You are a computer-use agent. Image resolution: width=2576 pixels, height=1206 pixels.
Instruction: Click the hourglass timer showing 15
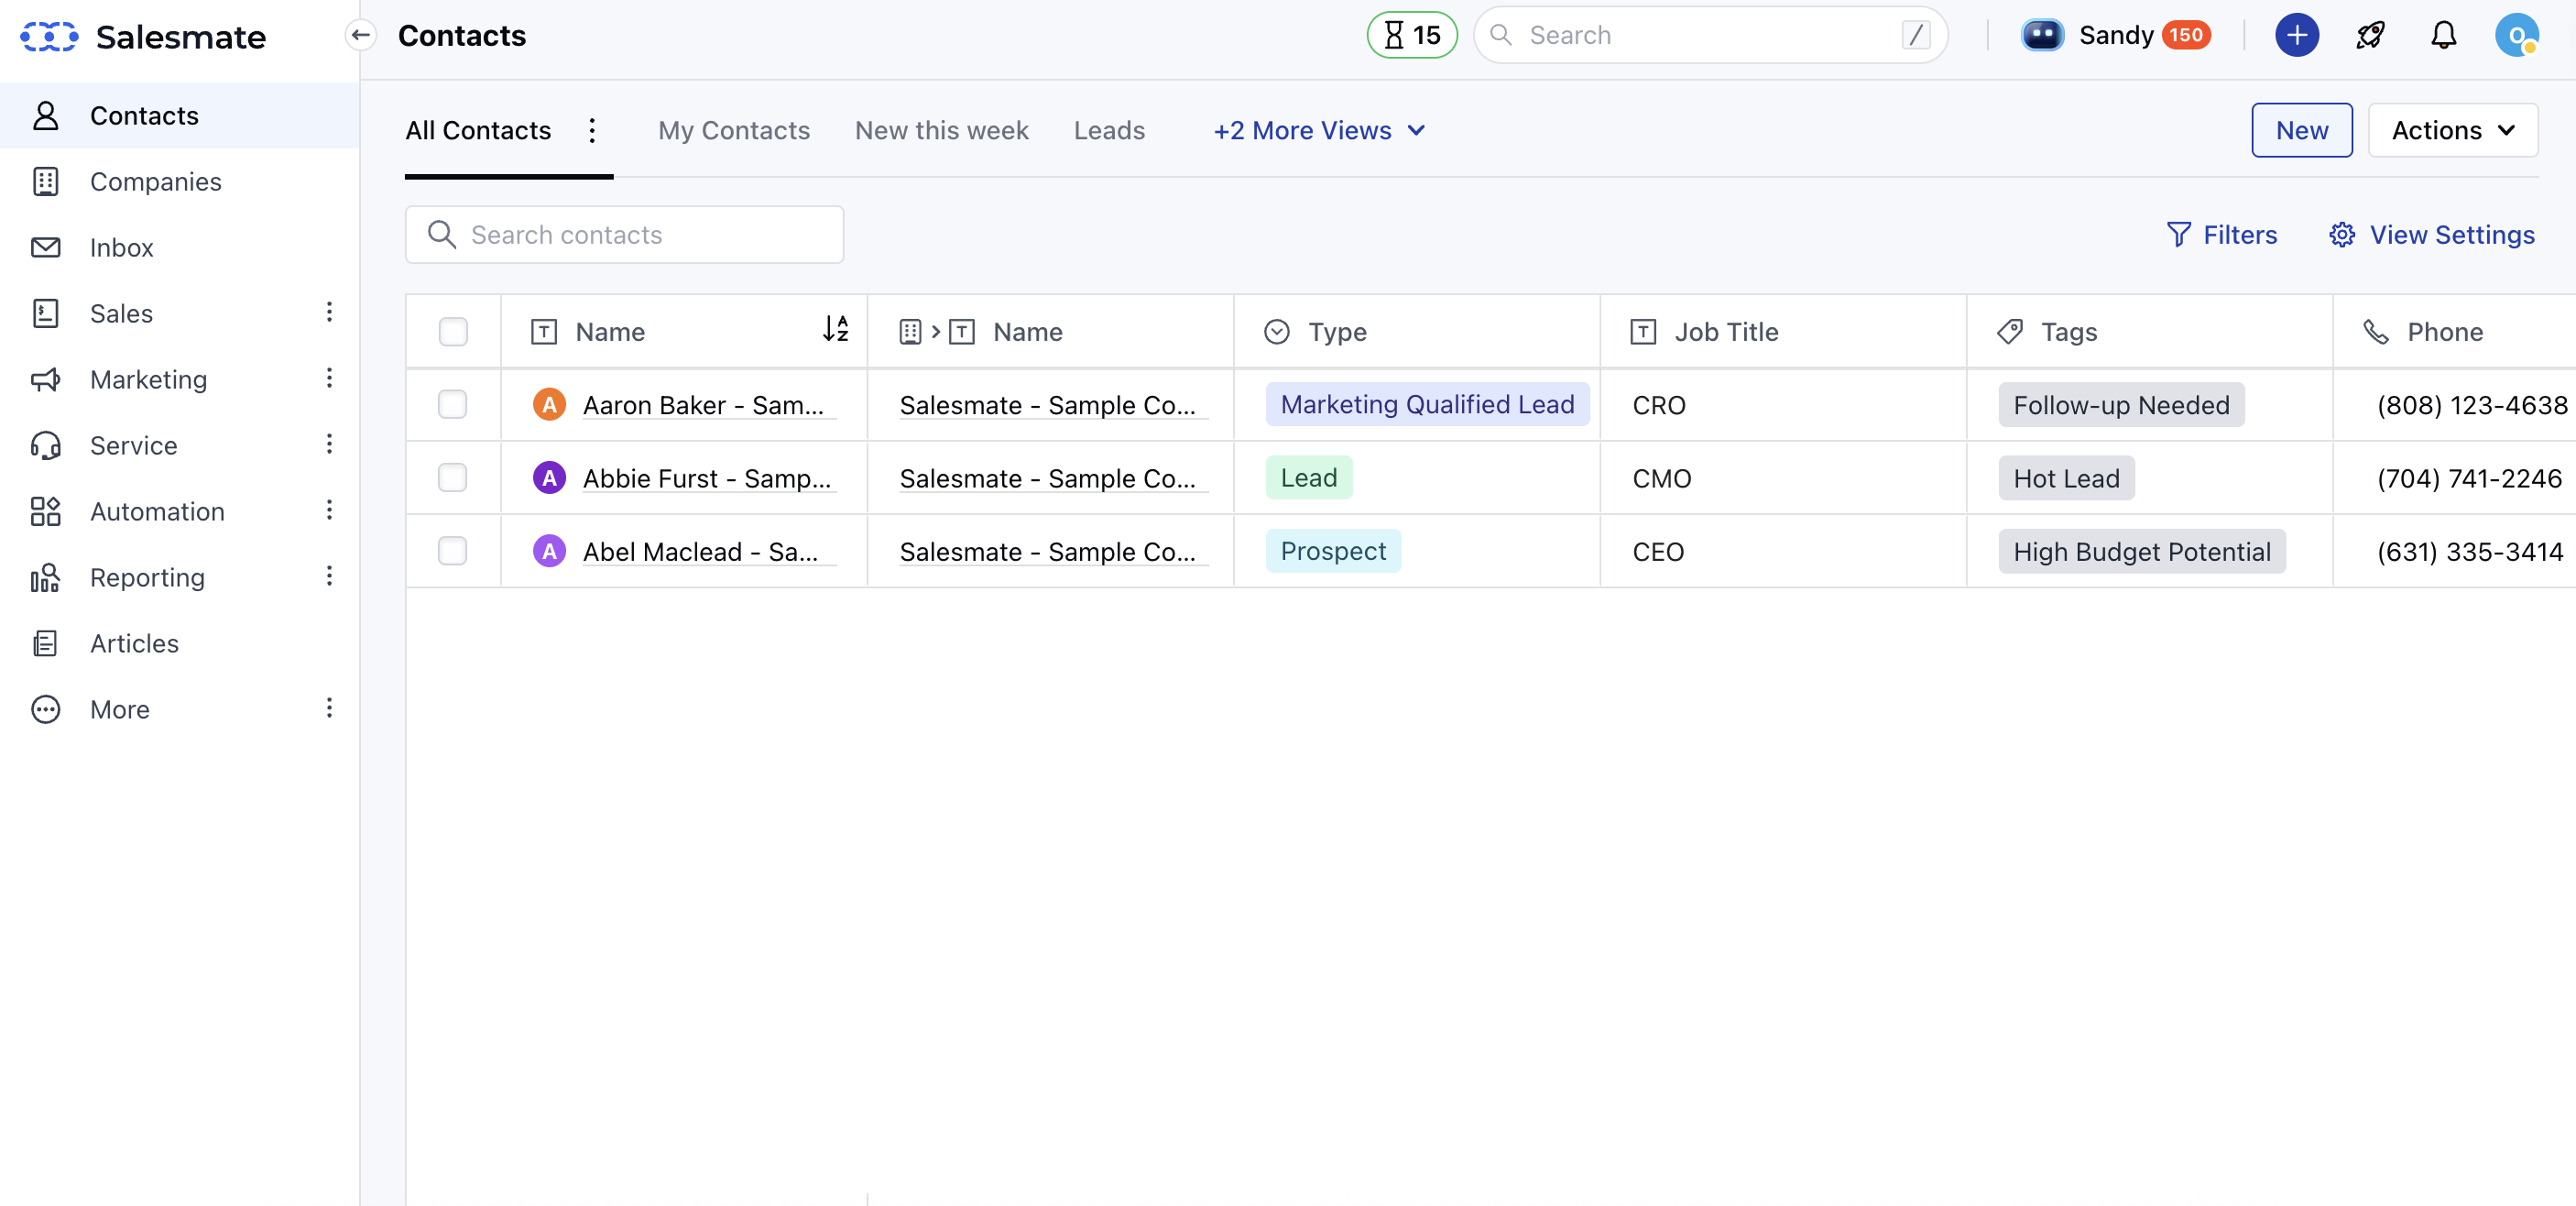click(x=1411, y=35)
